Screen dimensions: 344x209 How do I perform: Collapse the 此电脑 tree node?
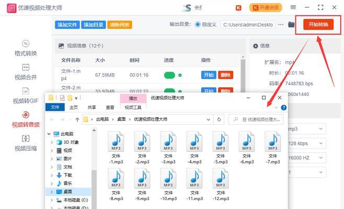(x=49, y=134)
